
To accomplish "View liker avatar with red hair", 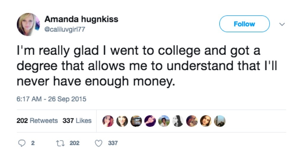I will tap(108, 121).
